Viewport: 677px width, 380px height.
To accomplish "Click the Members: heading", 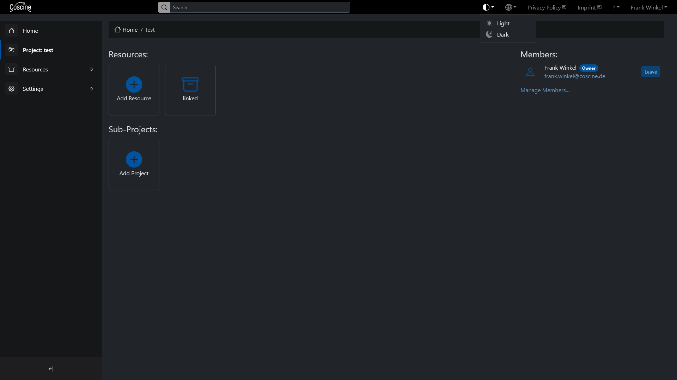I will pyautogui.click(x=539, y=55).
